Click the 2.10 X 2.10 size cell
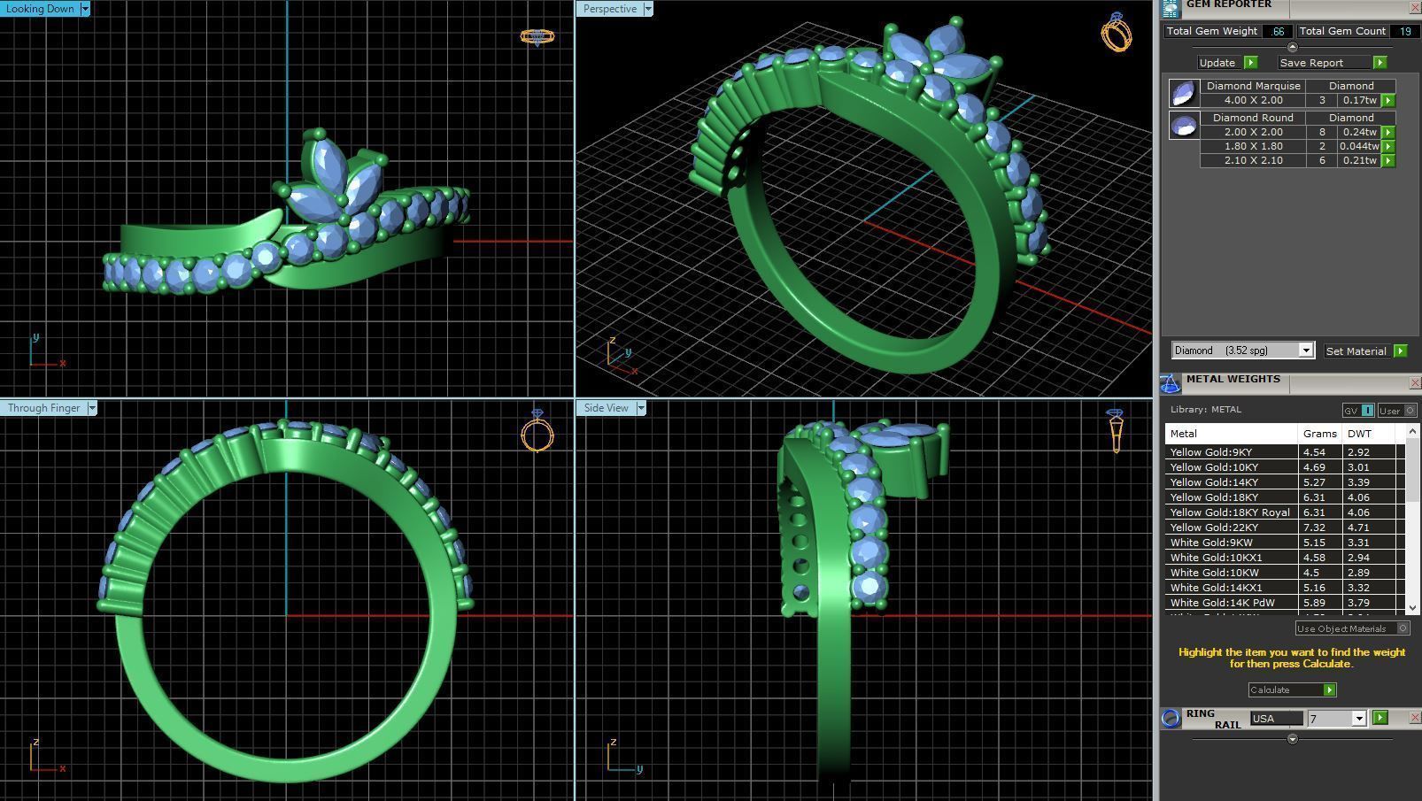 click(x=1253, y=161)
